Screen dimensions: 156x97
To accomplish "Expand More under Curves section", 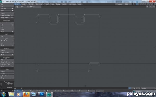I will pyautogui.click(x=7, y=78).
